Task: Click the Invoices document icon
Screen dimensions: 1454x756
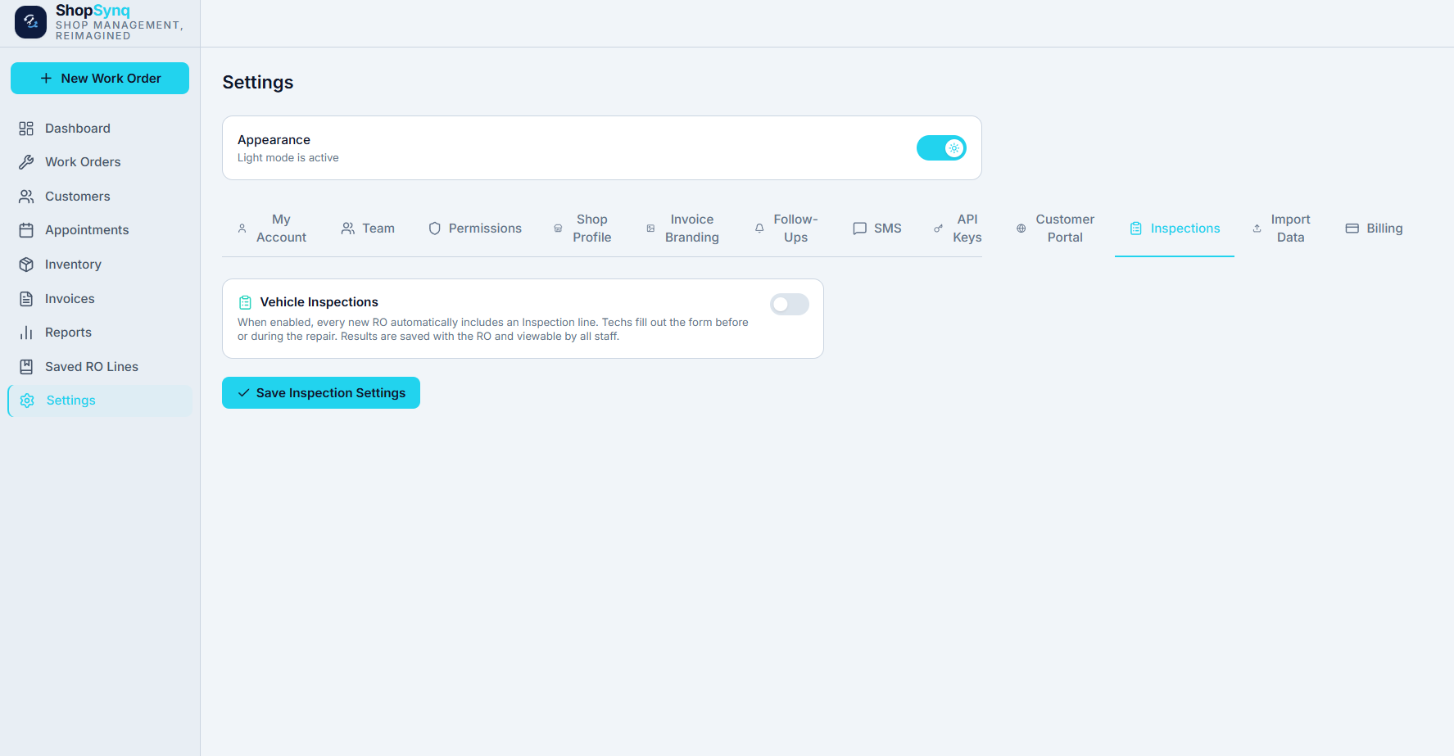Action: click(26, 299)
